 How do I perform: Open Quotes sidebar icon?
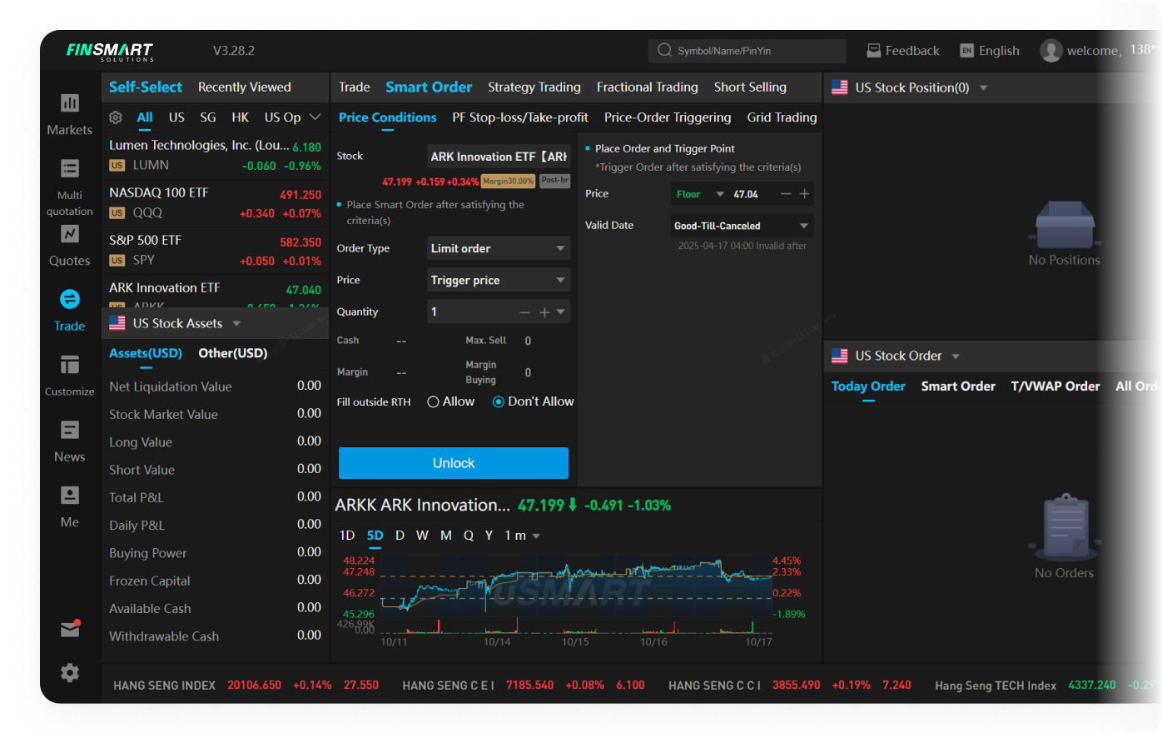(70, 234)
